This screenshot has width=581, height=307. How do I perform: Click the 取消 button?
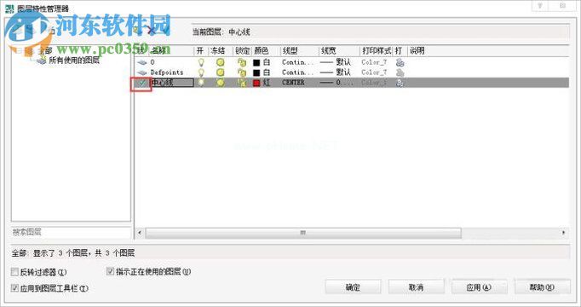point(416,287)
